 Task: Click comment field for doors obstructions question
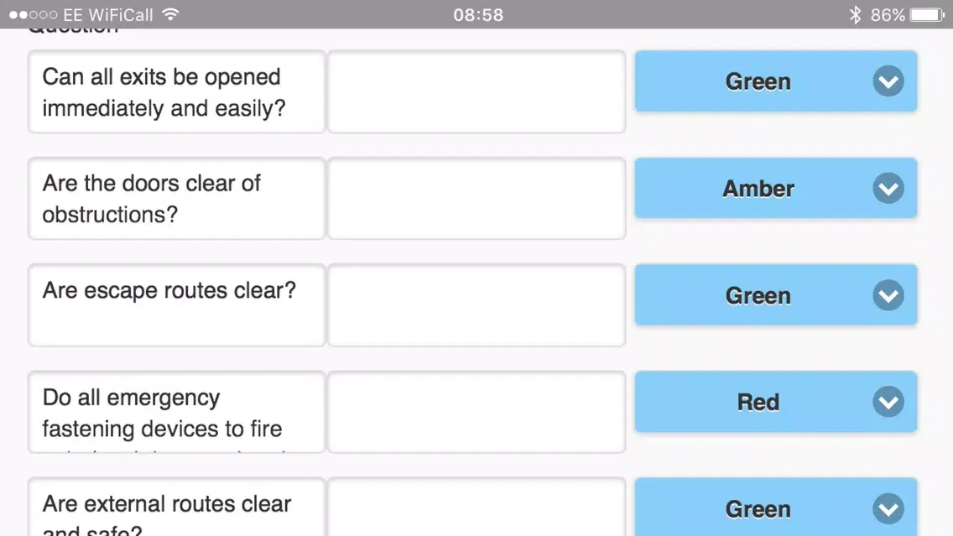[476, 198]
